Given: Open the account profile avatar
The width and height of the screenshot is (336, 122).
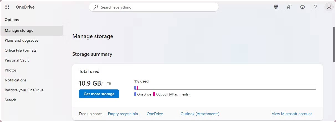Looking at the screenshot, I should pyautogui.click(x=329, y=7).
